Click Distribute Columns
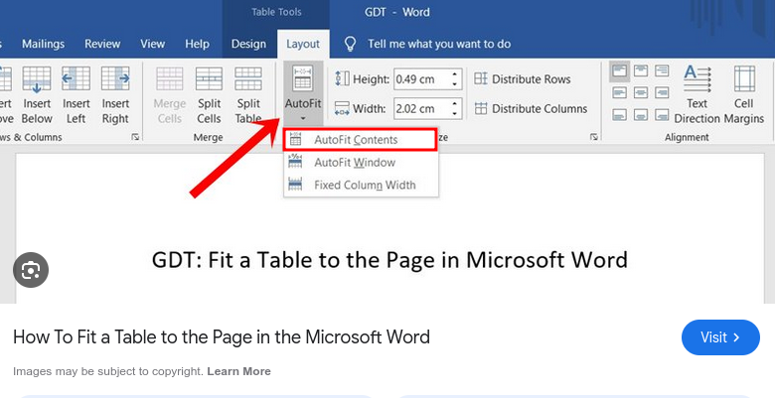Screen dimensions: 775x398 [531, 108]
